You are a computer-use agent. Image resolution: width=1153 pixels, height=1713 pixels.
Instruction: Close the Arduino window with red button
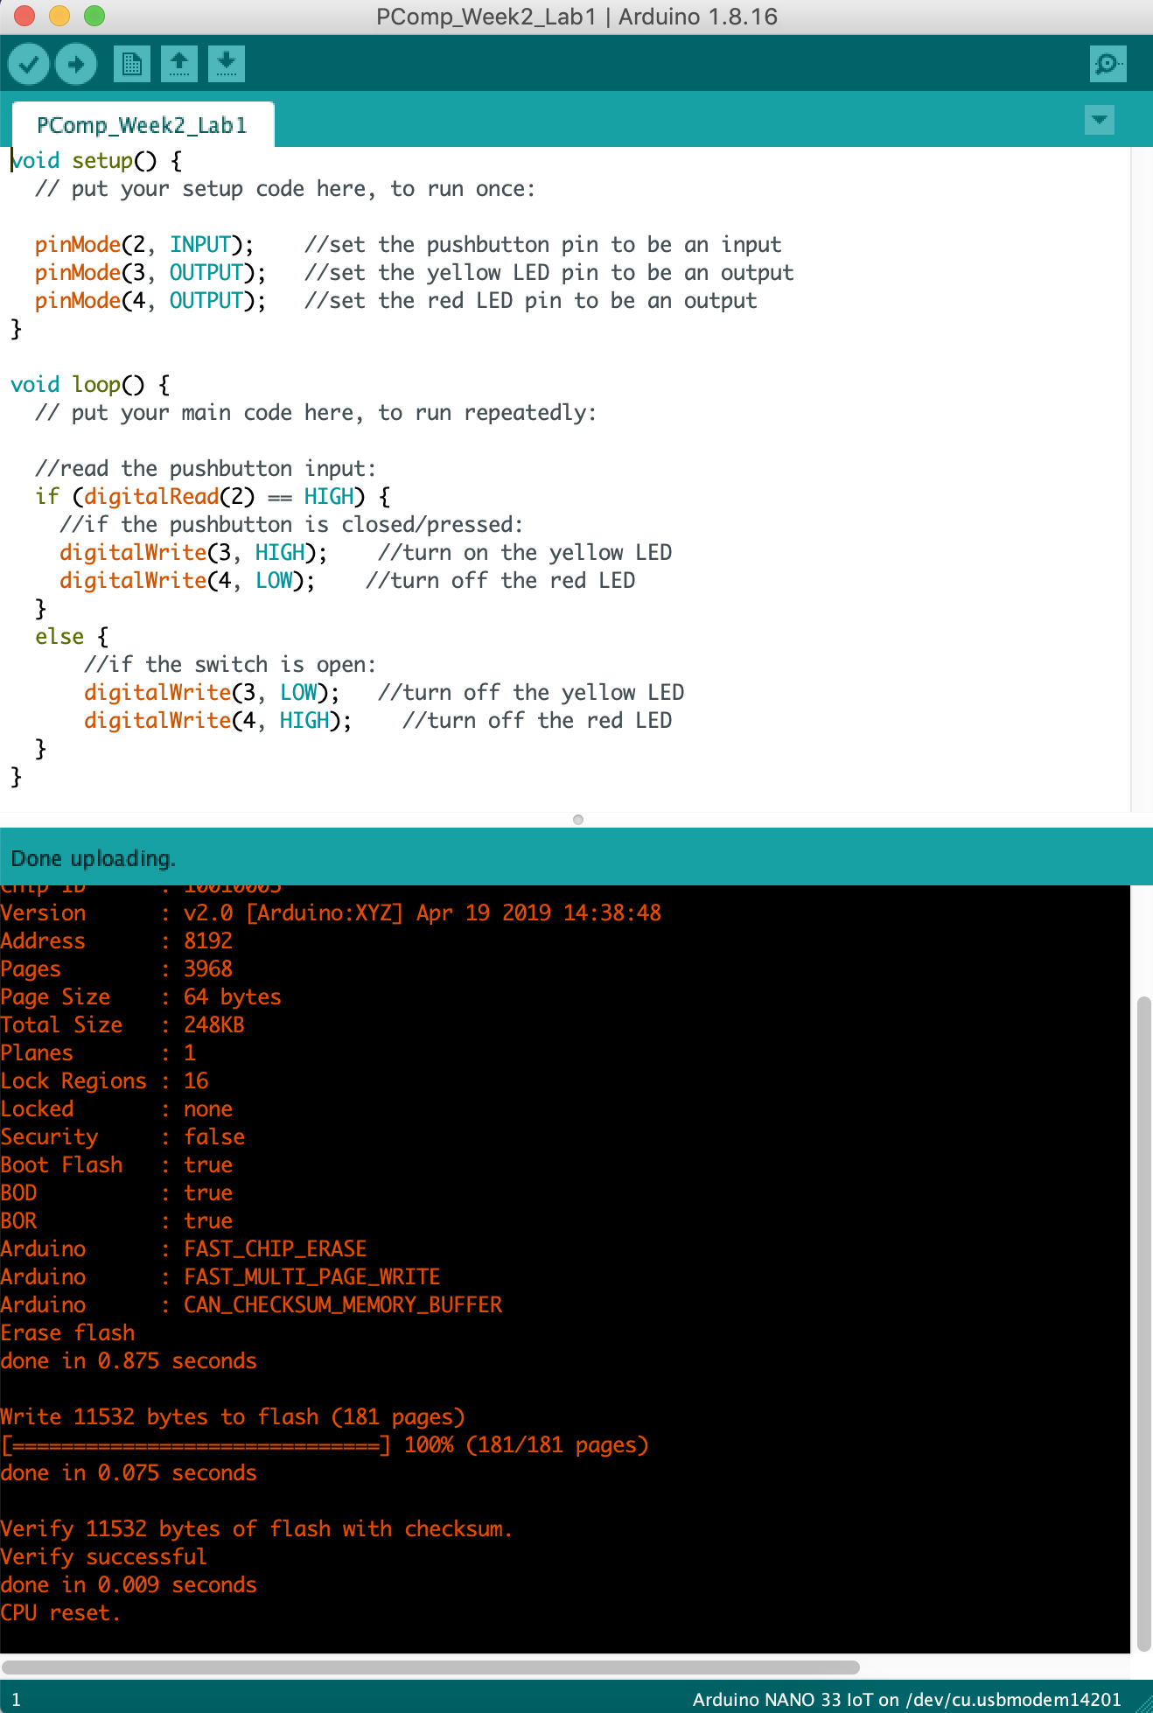[24, 16]
